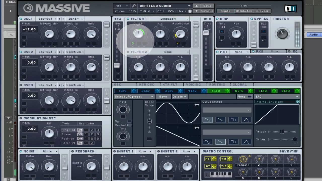Open the Select LFO preset dropdown
The image size is (322, 181).
pos(134,97)
